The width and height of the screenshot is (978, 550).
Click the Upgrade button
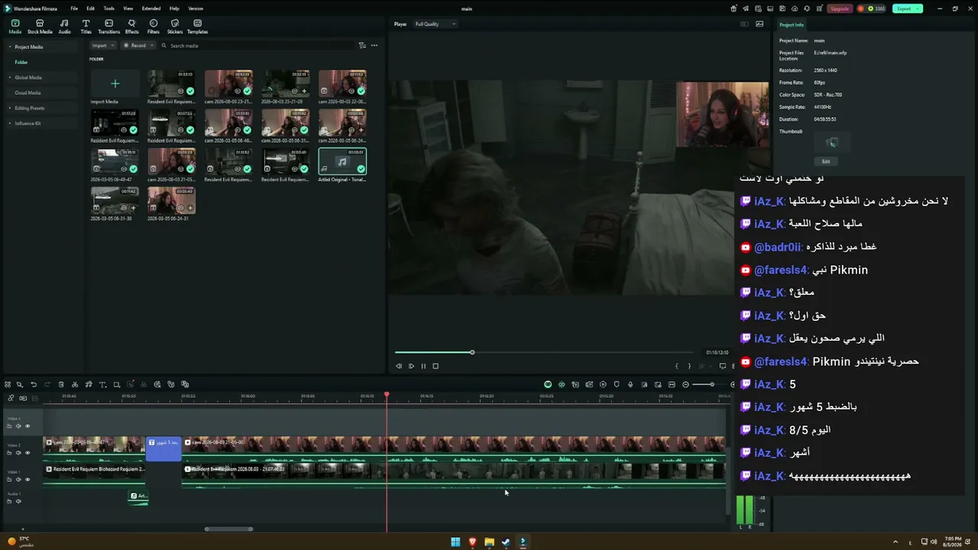click(840, 8)
